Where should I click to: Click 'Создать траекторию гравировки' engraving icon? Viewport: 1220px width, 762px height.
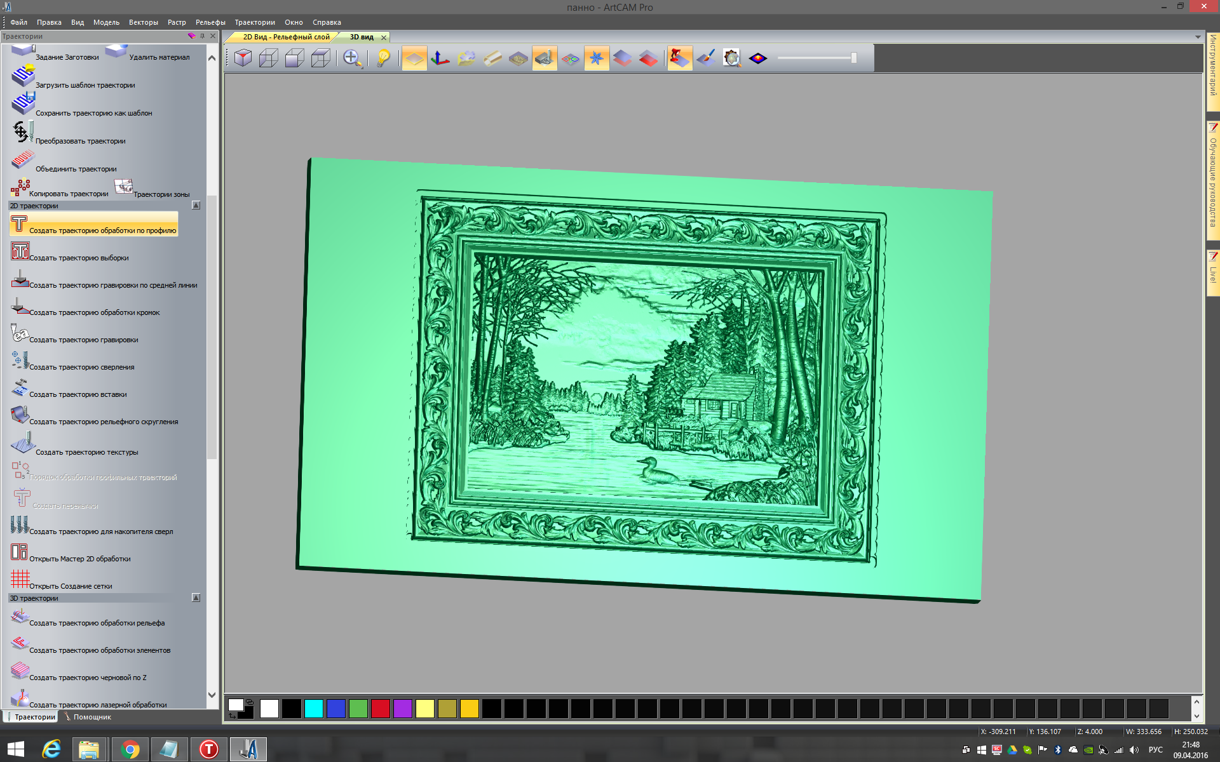coord(20,333)
